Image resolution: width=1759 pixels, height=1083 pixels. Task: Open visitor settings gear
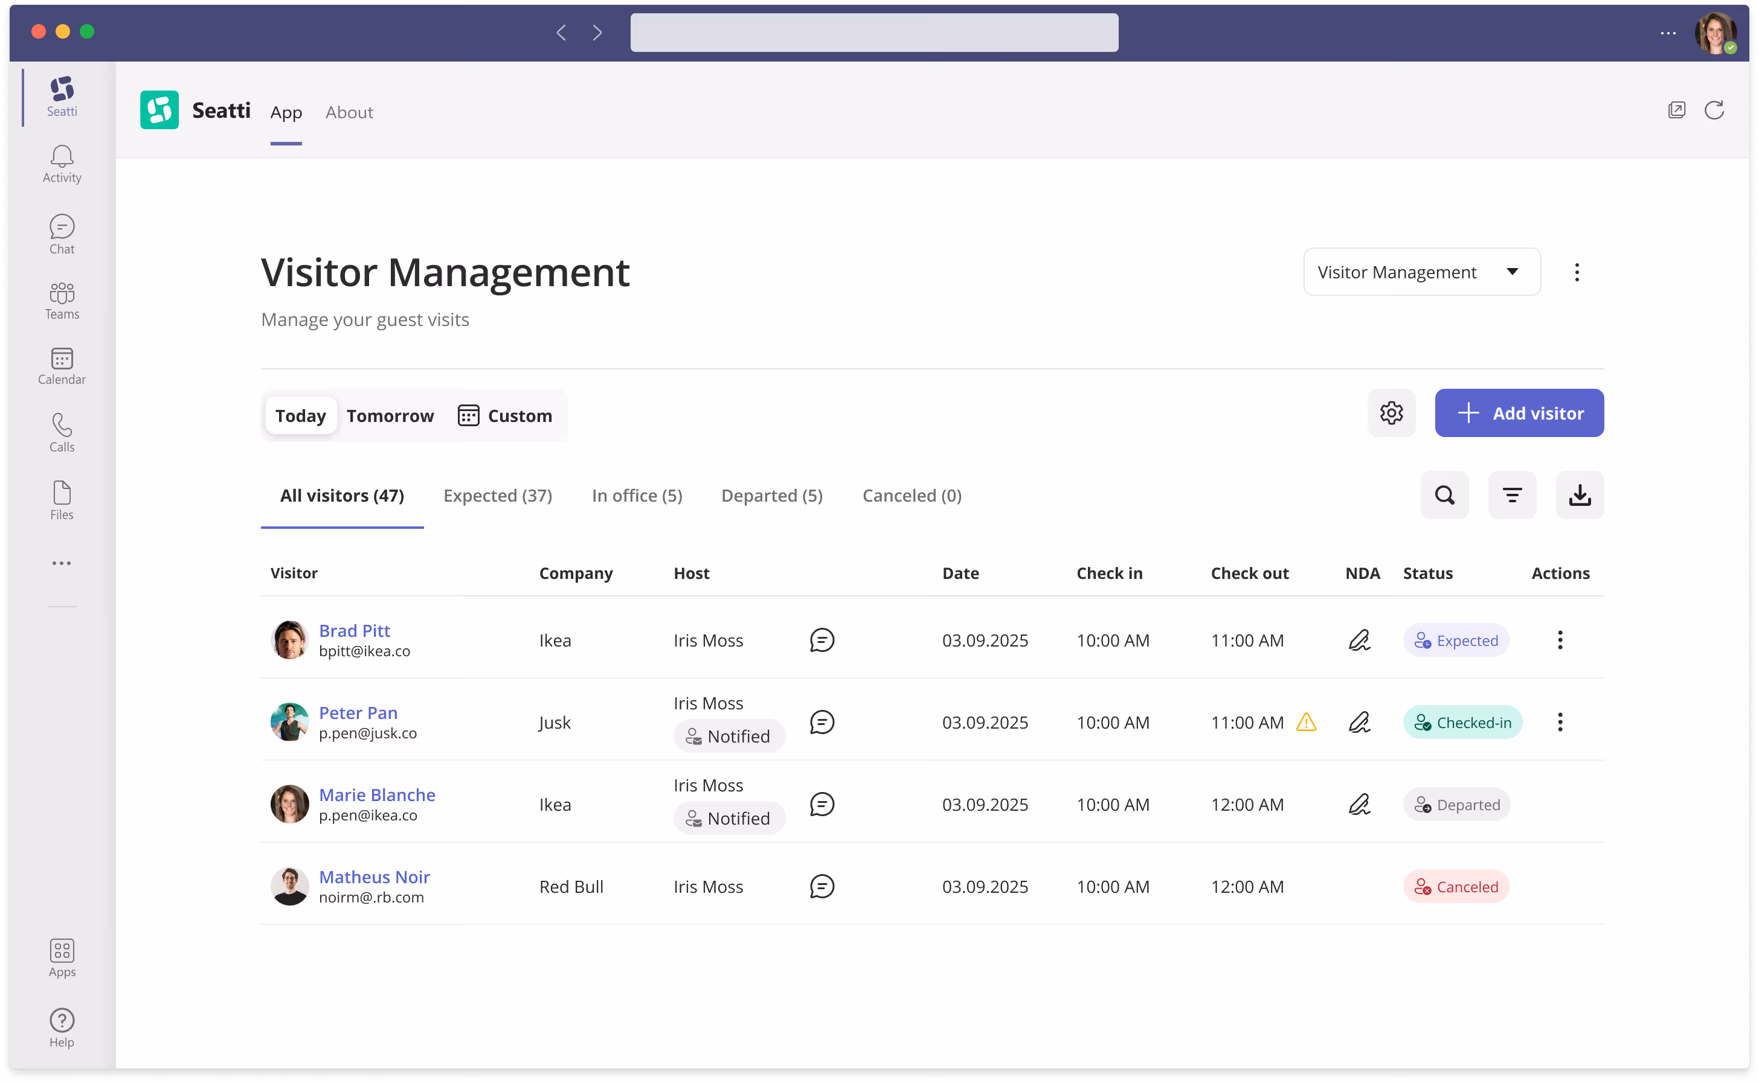(x=1392, y=414)
